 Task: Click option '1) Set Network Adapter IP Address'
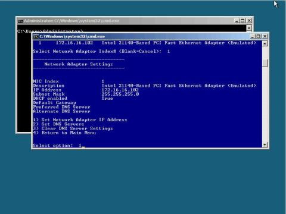pyautogui.click(x=80, y=120)
